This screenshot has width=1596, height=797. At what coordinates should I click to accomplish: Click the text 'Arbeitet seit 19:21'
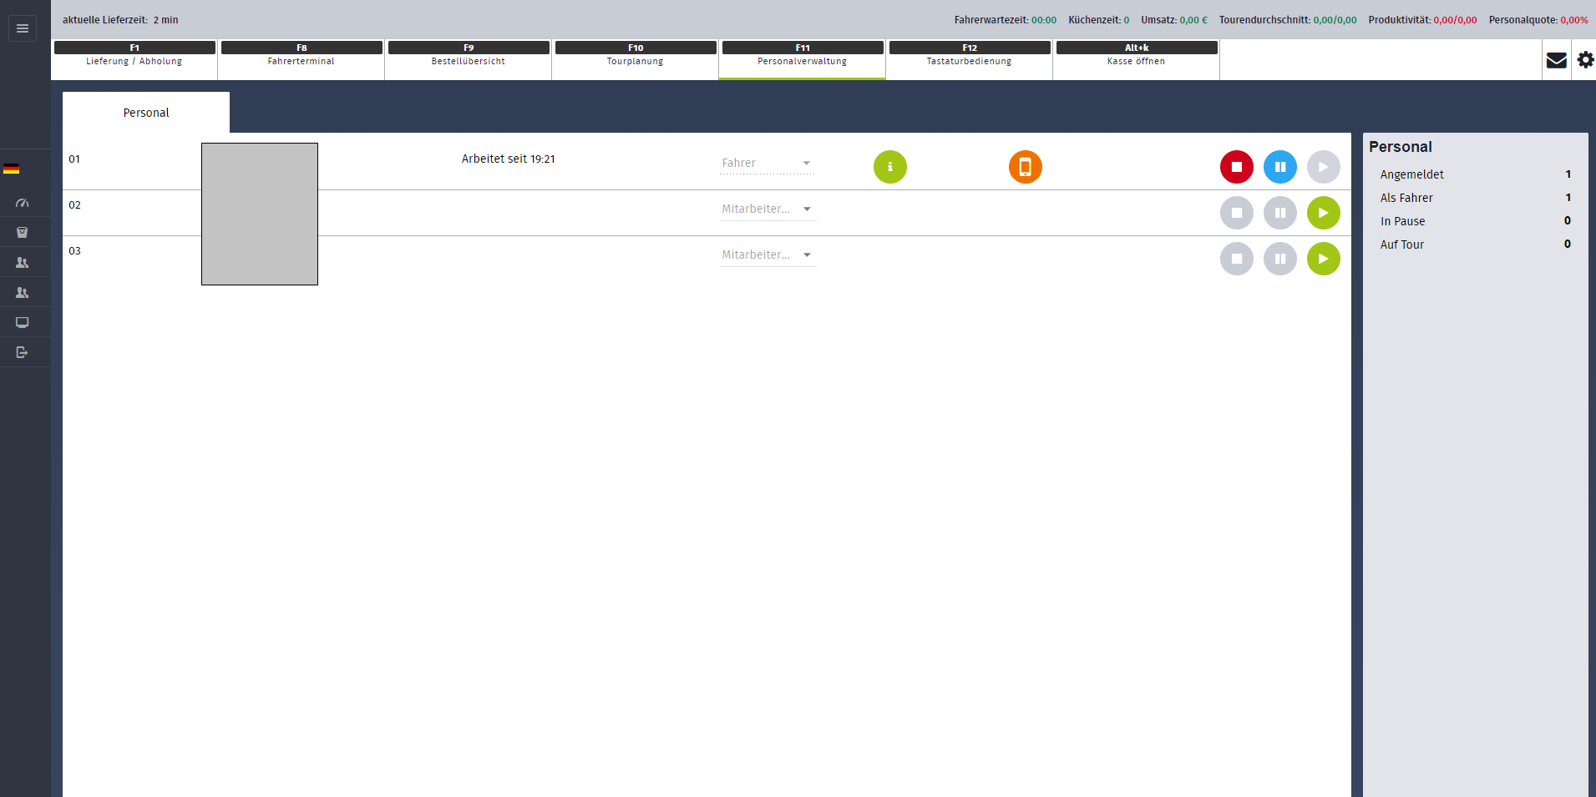[509, 159]
